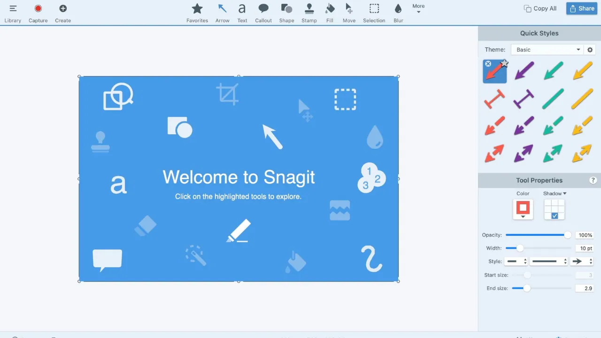Image resolution: width=601 pixels, height=338 pixels.
Task: Open the Theme dropdown set to Basic
Action: pyautogui.click(x=547, y=50)
